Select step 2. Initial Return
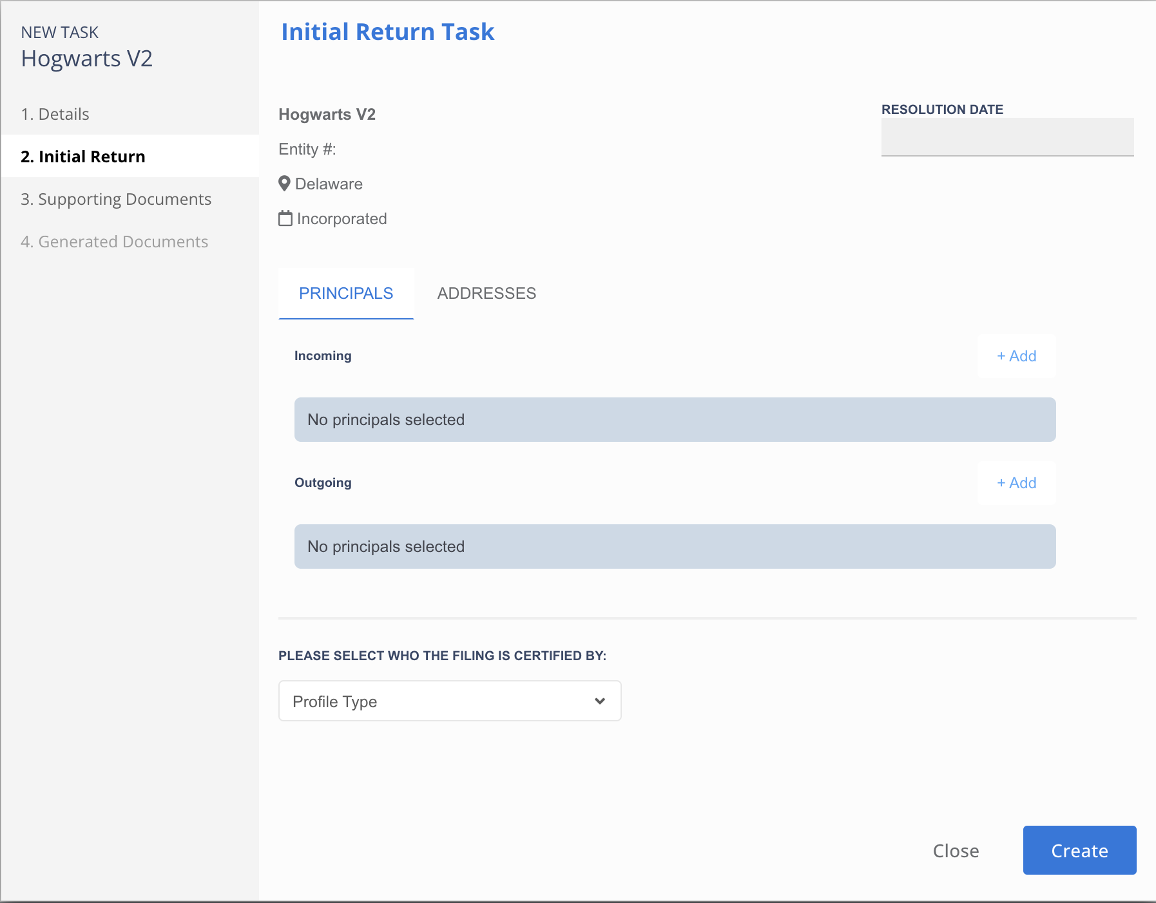 [130, 157]
